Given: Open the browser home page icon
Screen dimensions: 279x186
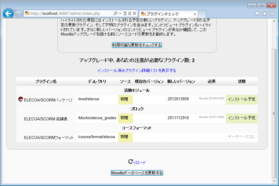Looking at the screenshot, I should (x=257, y=14).
